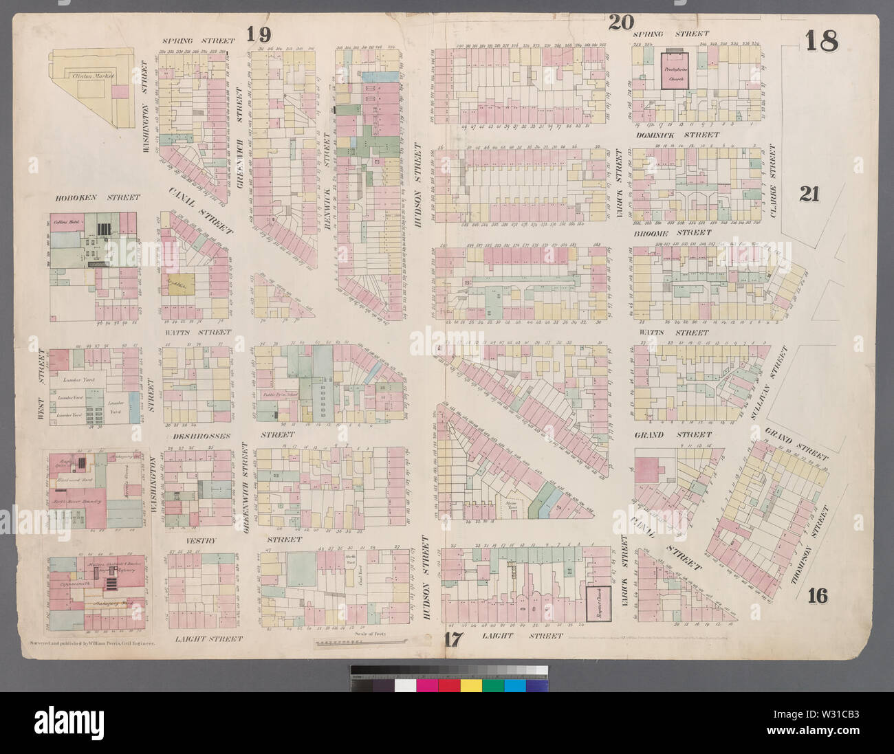Select the Public Prim. School label

pos(282,396)
